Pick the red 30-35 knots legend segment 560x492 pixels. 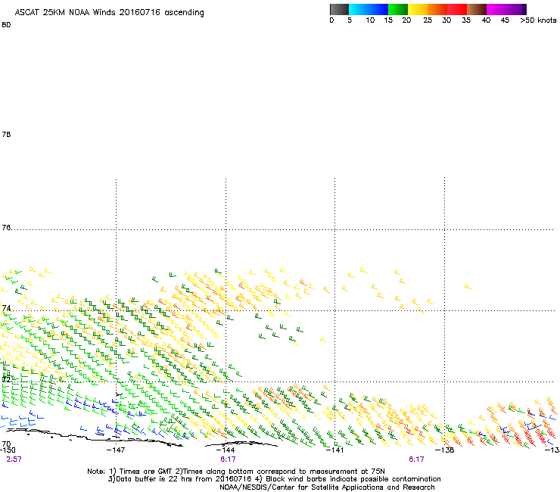coord(457,9)
